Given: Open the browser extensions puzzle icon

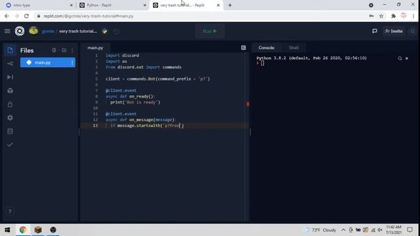Looking at the screenshot, I should (393, 16).
